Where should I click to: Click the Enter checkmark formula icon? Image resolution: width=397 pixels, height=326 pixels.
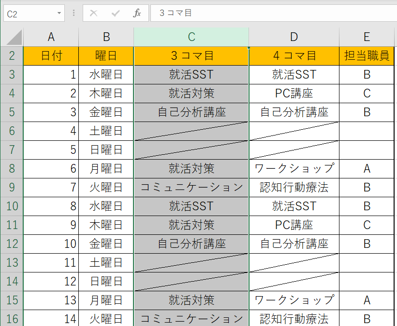(x=116, y=14)
